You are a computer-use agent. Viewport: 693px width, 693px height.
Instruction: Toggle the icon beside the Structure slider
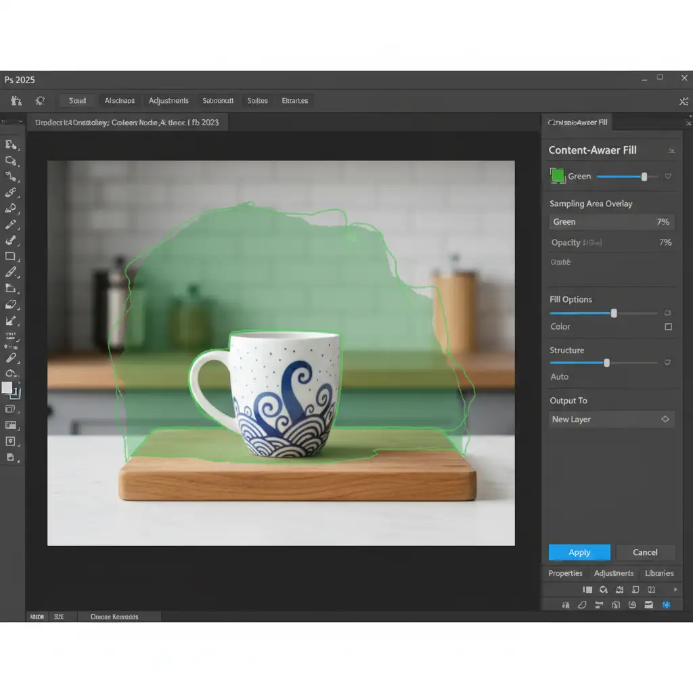(667, 363)
